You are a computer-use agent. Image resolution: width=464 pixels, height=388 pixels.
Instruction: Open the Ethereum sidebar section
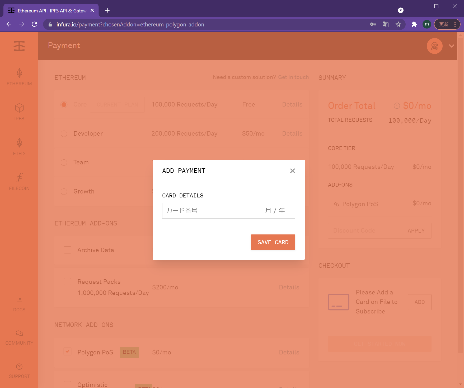click(19, 77)
